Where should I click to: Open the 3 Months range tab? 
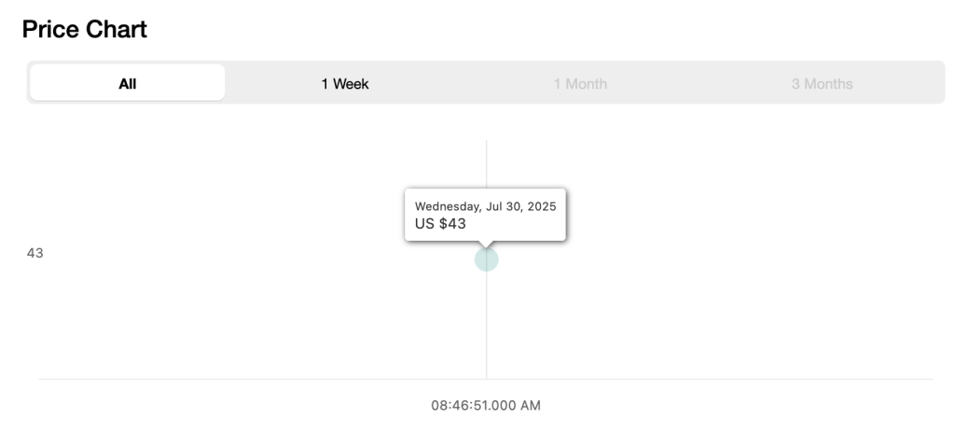(822, 84)
